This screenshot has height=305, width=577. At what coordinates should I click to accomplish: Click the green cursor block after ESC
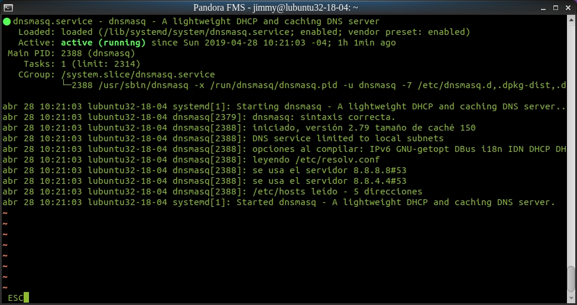pyautogui.click(x=26, y=297)
